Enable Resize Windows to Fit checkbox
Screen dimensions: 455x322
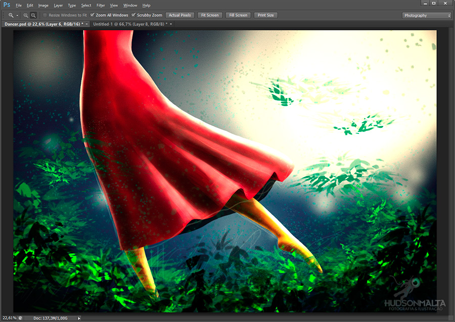pyautogui.click(x=44, y=15)
